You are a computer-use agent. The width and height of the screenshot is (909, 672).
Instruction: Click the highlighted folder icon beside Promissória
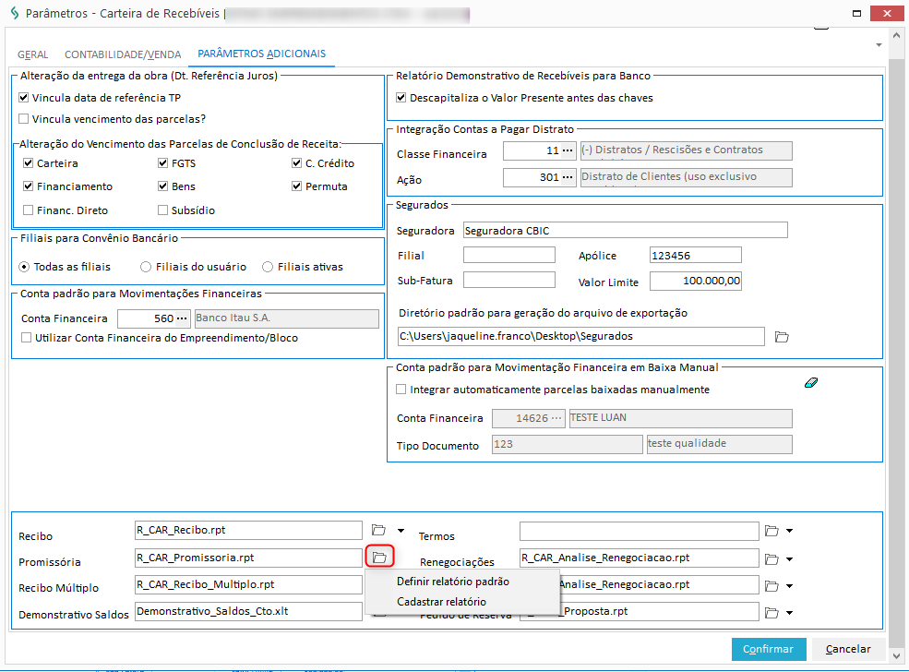pyautogui.click(x=378, y=558)
